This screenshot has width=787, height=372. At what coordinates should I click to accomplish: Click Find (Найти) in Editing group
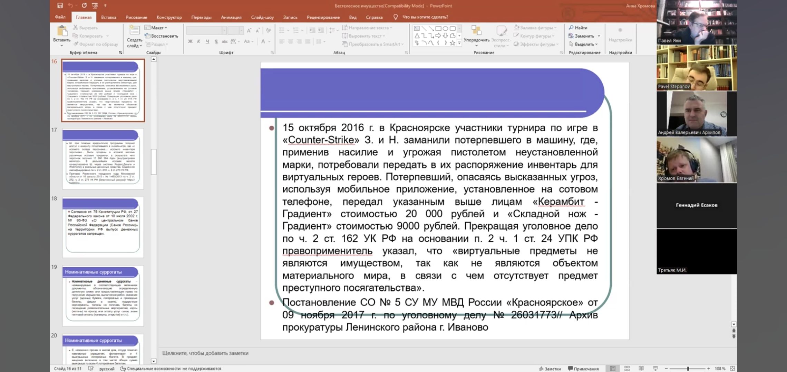coord(578,28)
